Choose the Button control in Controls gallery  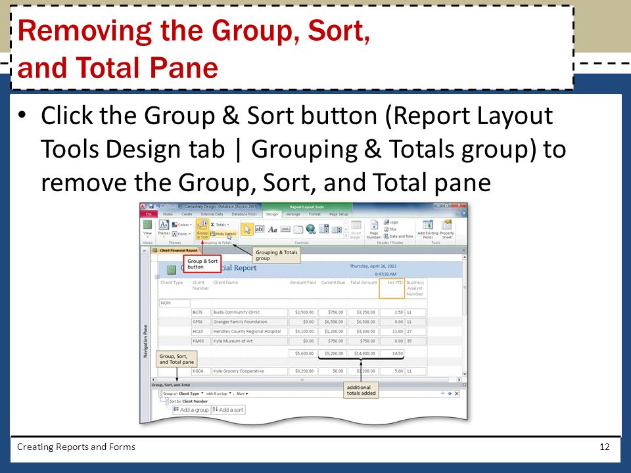(285, 229)
